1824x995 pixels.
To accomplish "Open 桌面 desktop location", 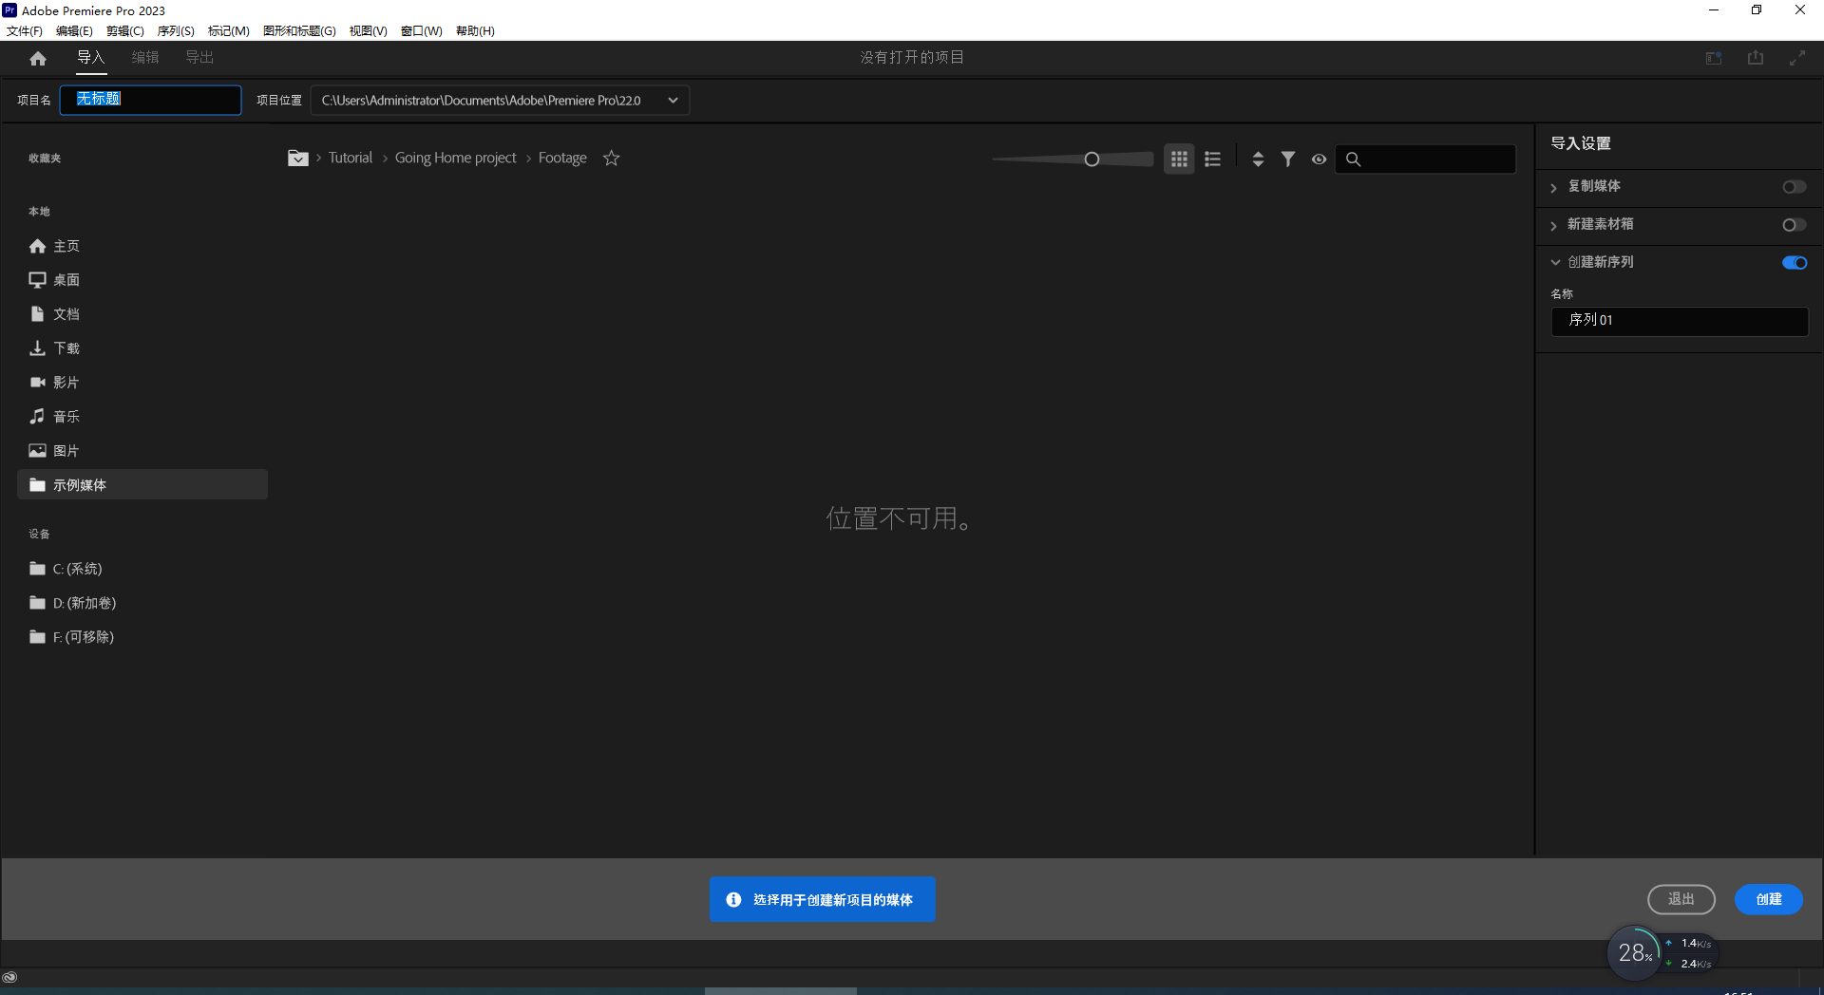I will pos(142,280).
